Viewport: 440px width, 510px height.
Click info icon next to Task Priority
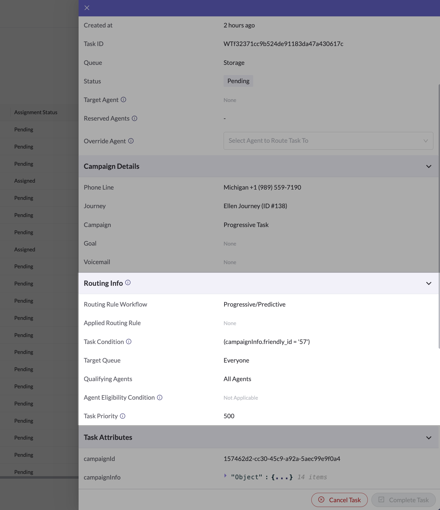[x=123, y=416]
